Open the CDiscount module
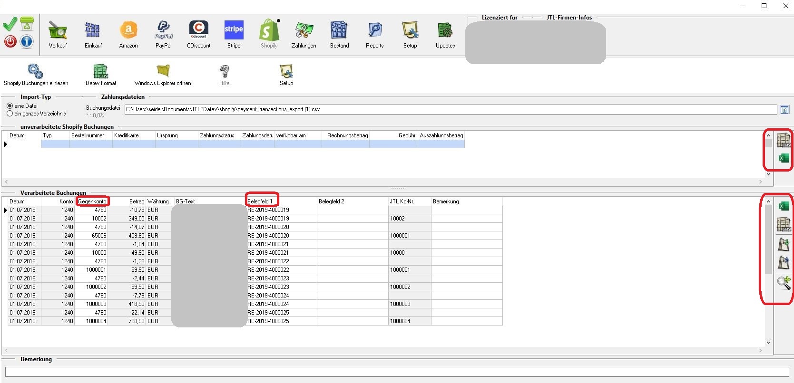Image resolution: width=794 pixels, height=383 pixels. [198, 35]
